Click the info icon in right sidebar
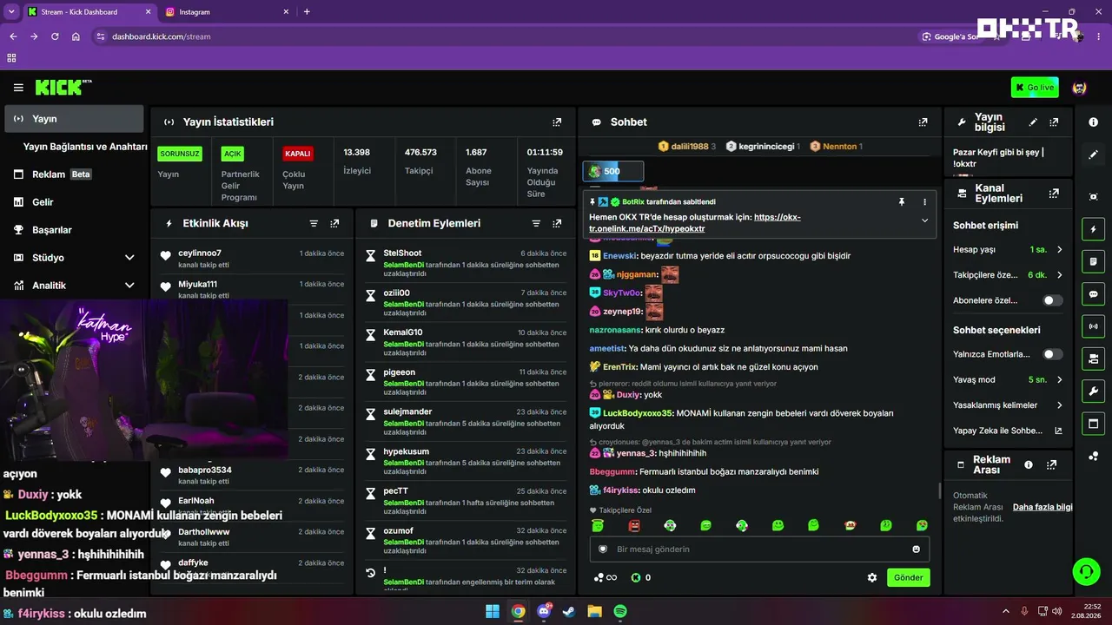The width and height of the screenshot is (1112, 625). point(1093,122)
